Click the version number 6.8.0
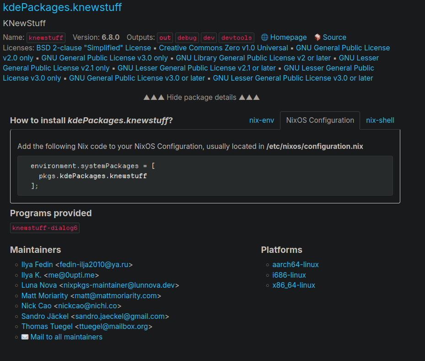 click(111, 37)
